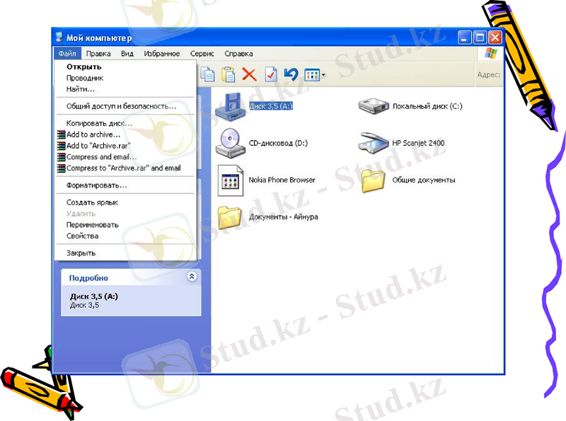Click the Properties checkmark toolbar icon

[x=270, y=74]
